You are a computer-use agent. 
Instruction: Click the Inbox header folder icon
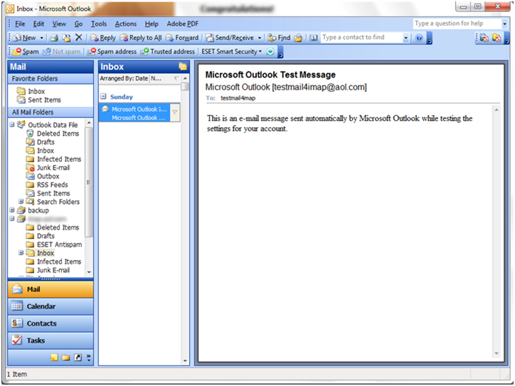point(183,67)
